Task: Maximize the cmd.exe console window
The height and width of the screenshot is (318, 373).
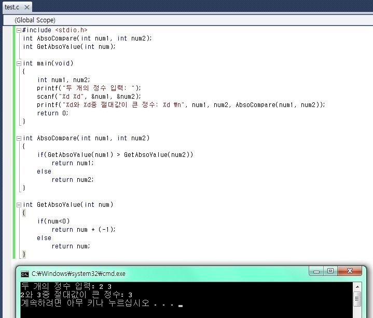Action: (330, 271)
